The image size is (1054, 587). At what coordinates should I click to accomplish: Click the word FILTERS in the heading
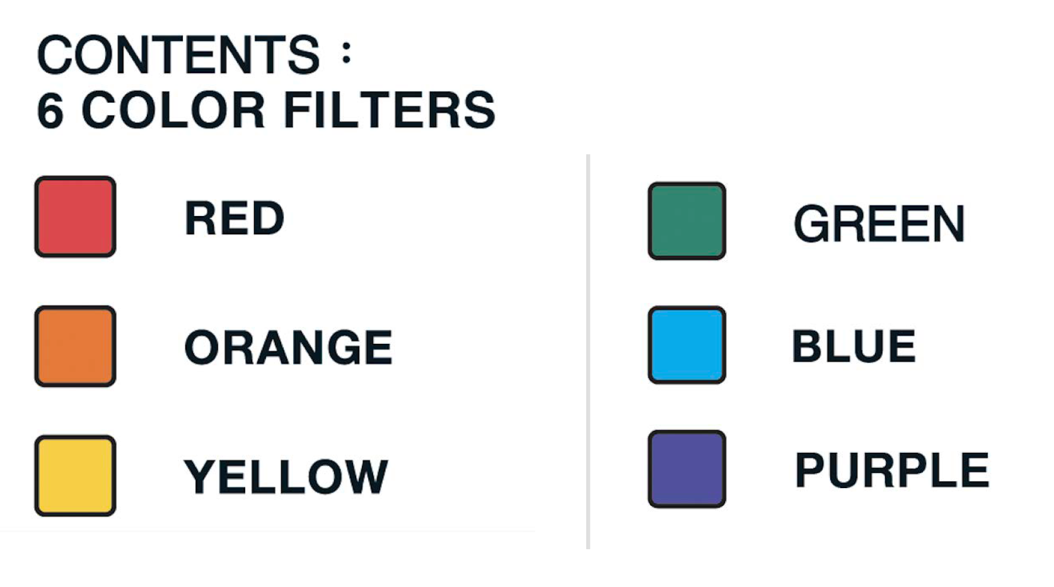[x=389, y=110]
